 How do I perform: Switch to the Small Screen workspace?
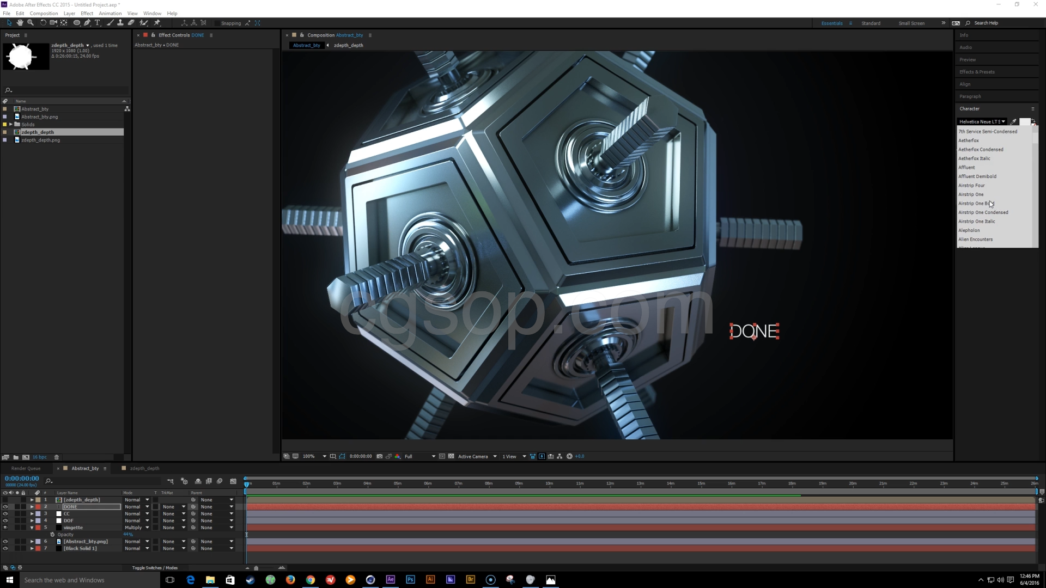[911, 23]
